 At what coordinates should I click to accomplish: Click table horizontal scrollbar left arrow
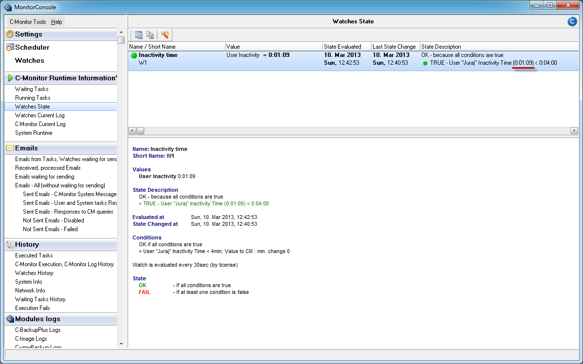tap(132, 131)
